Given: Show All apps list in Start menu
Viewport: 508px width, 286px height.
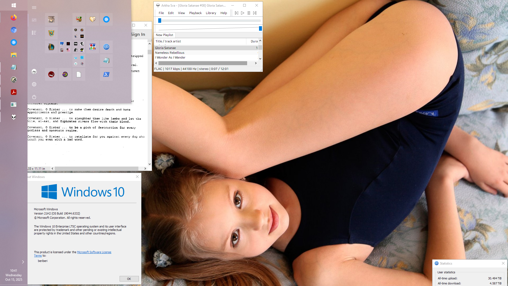Looking at the screenshot, I should [x=34, y=33].
